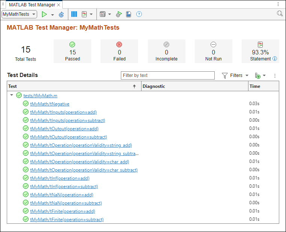Open the tInputs(operation=add) test link

point(63,112)
